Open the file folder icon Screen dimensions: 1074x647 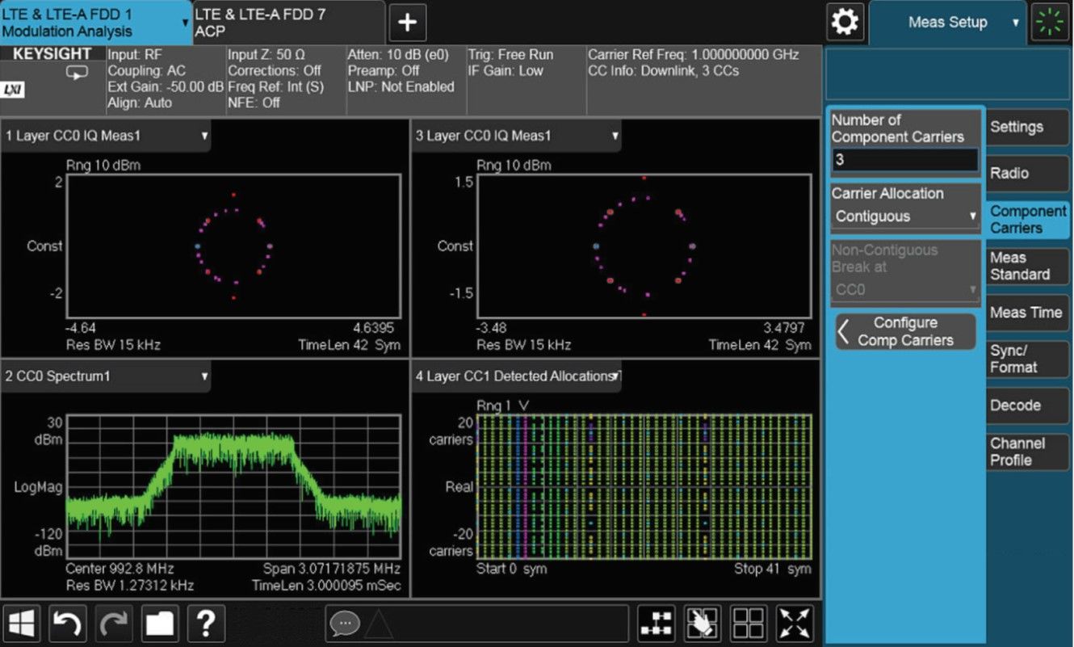pos(160,624)
